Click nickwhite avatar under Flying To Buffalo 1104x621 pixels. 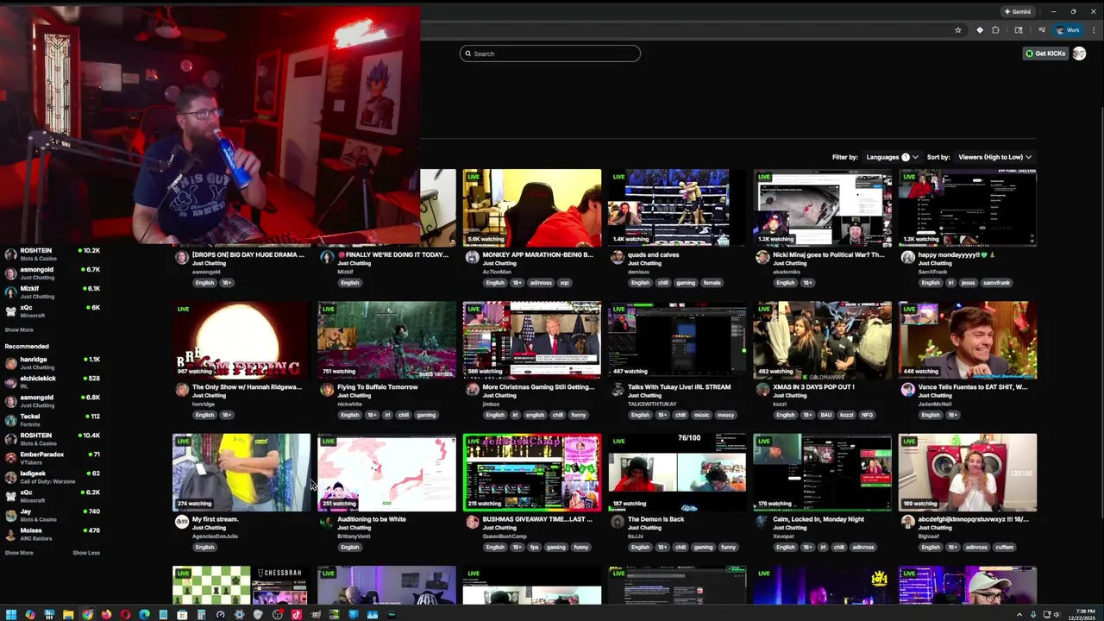327,390
